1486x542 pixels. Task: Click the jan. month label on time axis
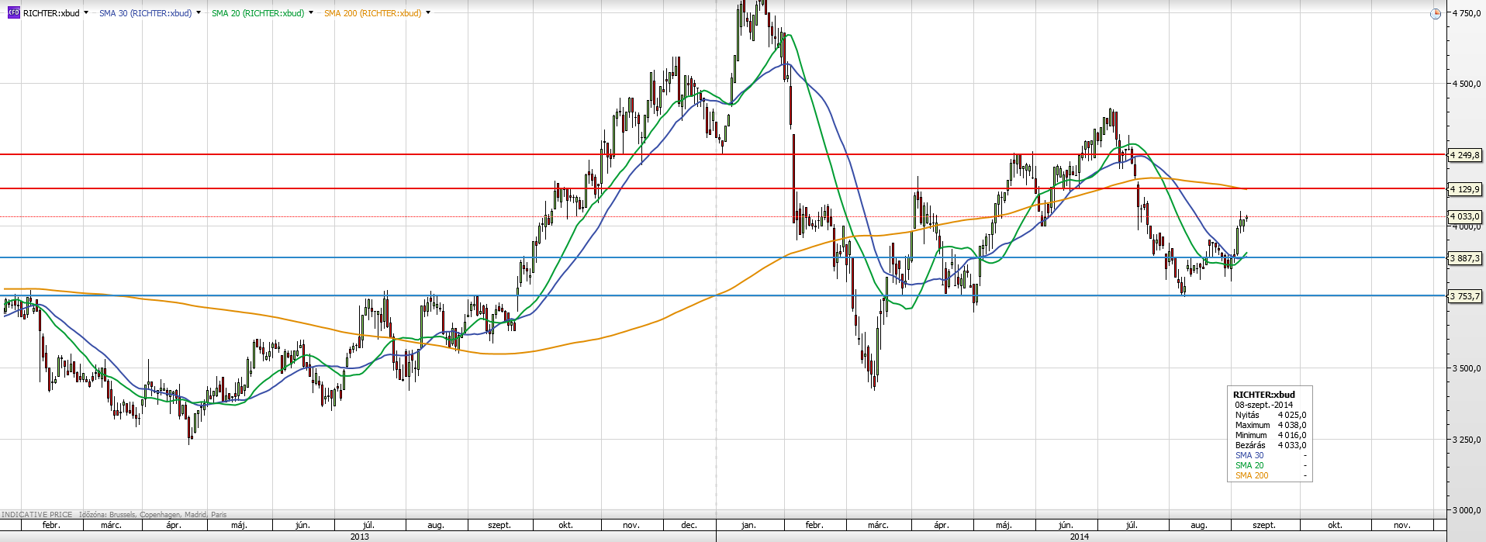tap(748, 525)
